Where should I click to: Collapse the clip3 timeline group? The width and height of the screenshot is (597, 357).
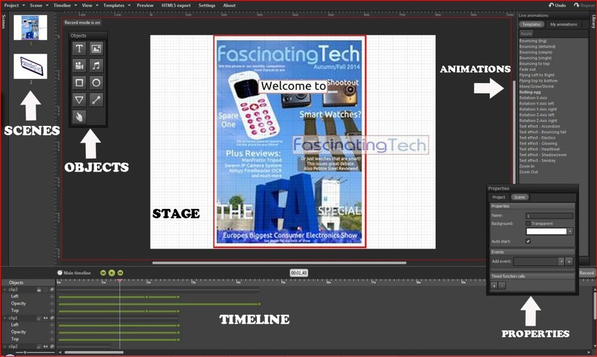point(5,290)
